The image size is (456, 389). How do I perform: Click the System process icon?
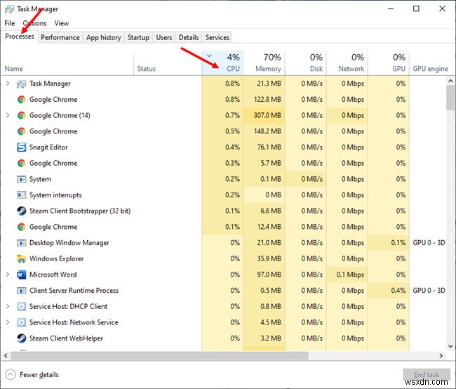[x=21, y=179]
